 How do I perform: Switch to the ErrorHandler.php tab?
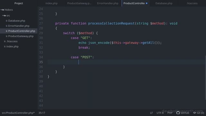pyautogui.click(x=108, y=3)
